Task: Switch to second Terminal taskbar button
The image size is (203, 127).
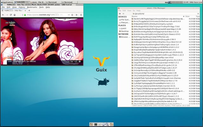Action: [x=69, y=2]
